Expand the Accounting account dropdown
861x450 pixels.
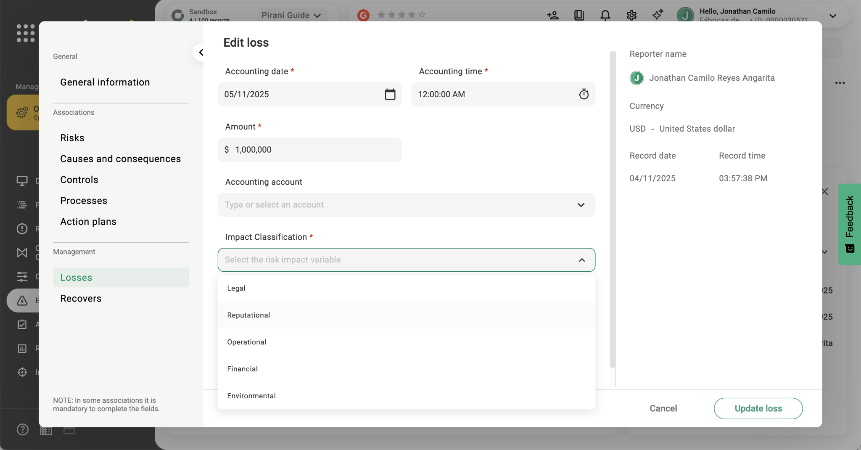[581, 205]
